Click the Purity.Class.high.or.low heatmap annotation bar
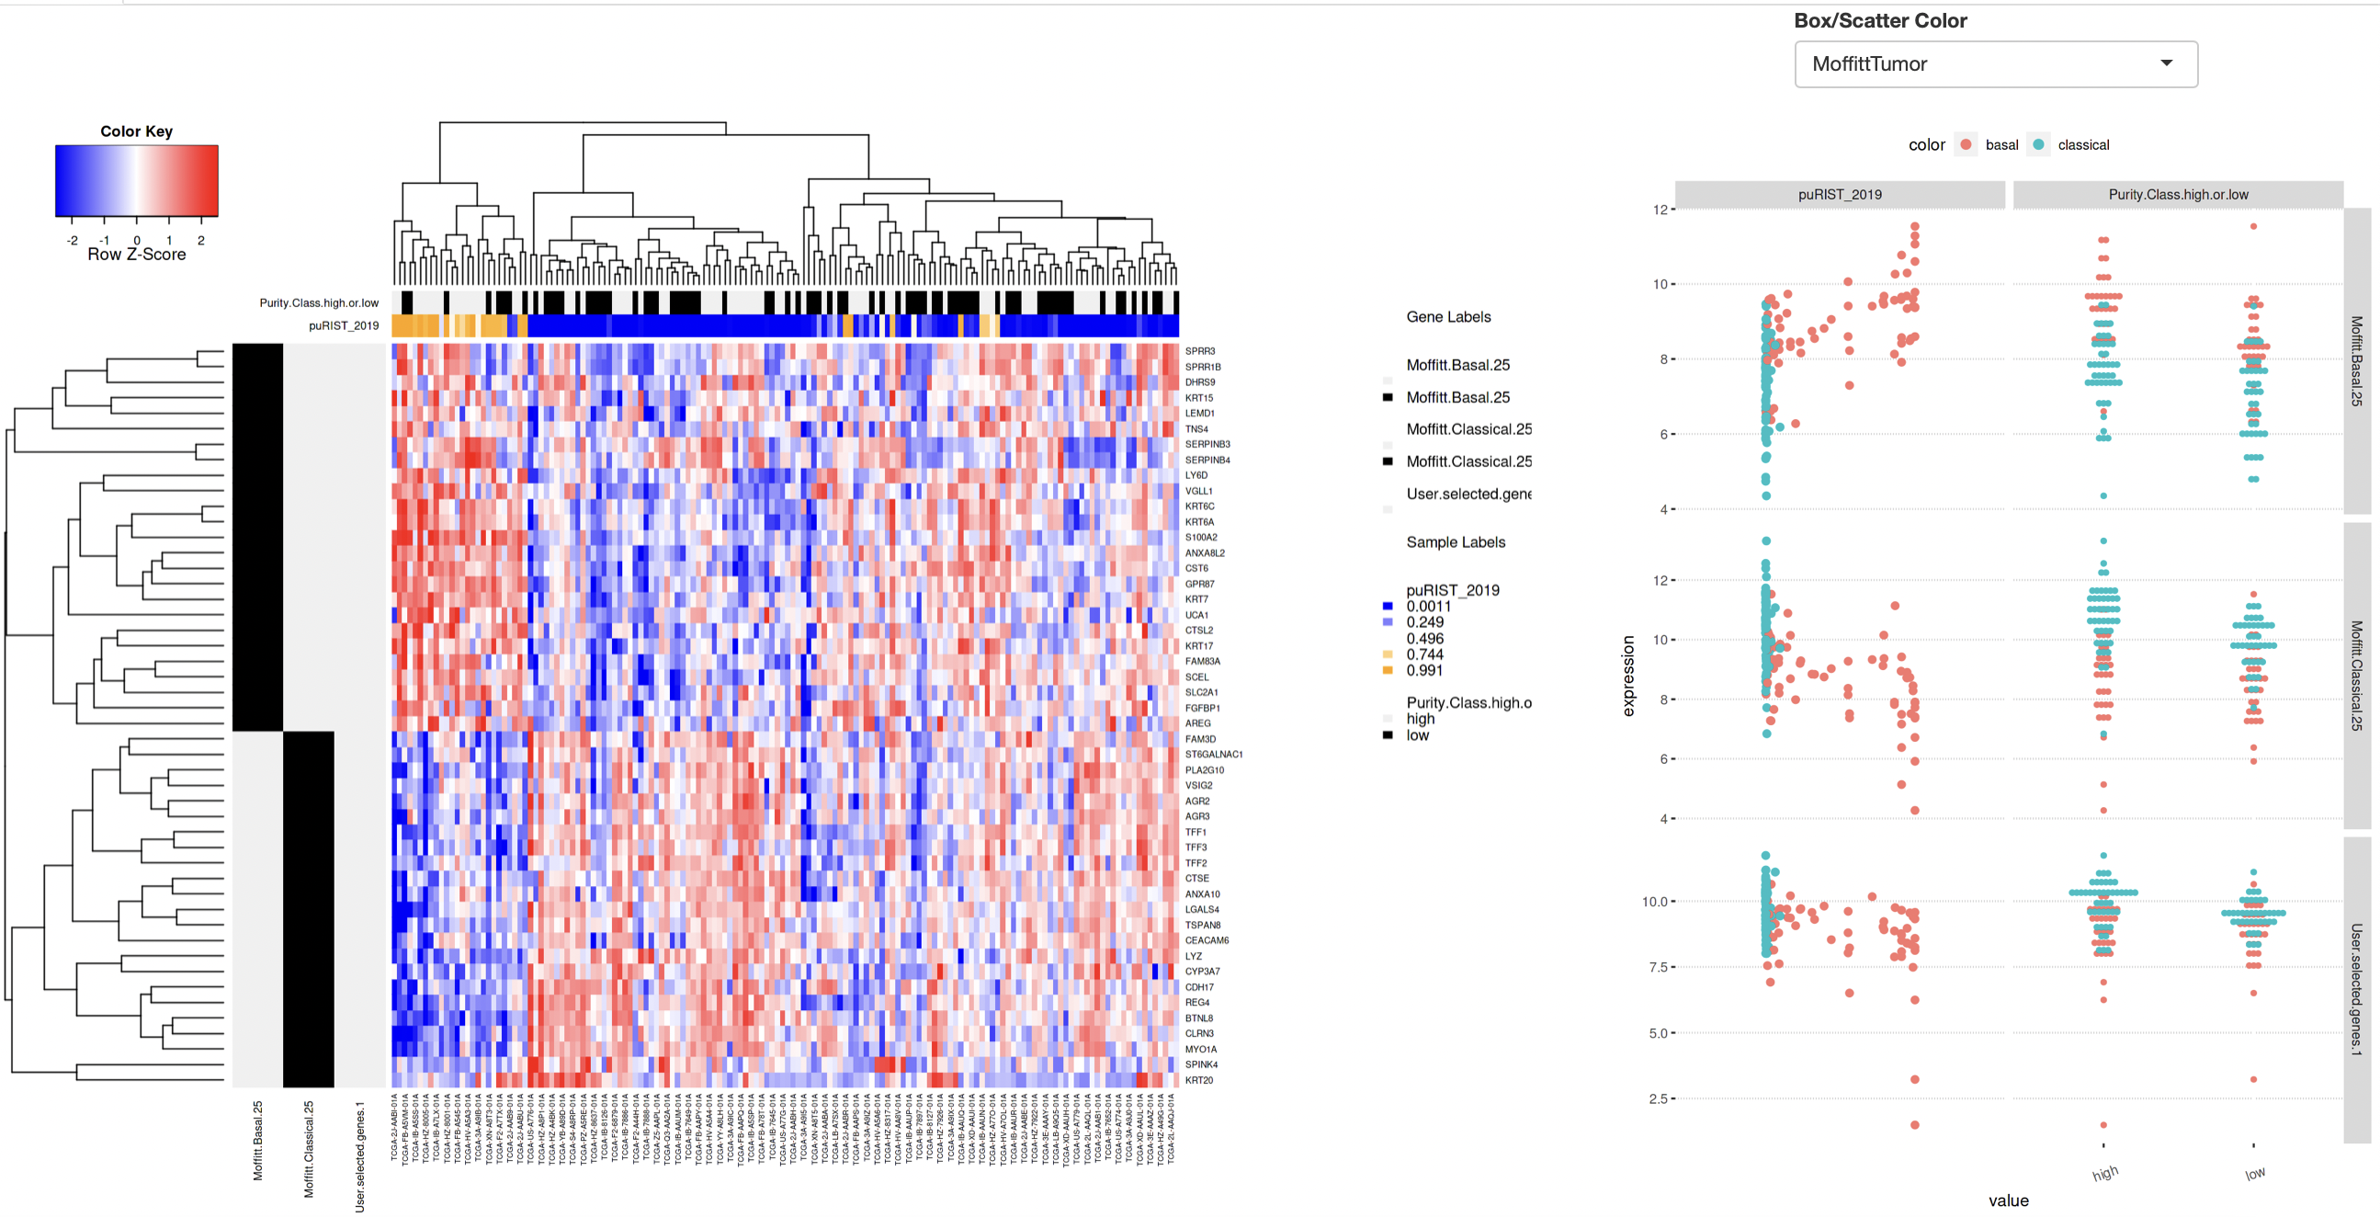 tap(785, 302)
